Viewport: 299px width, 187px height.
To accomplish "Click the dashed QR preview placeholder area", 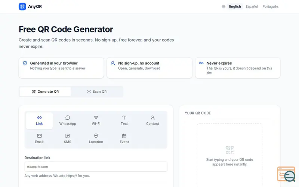I will 229,155.
